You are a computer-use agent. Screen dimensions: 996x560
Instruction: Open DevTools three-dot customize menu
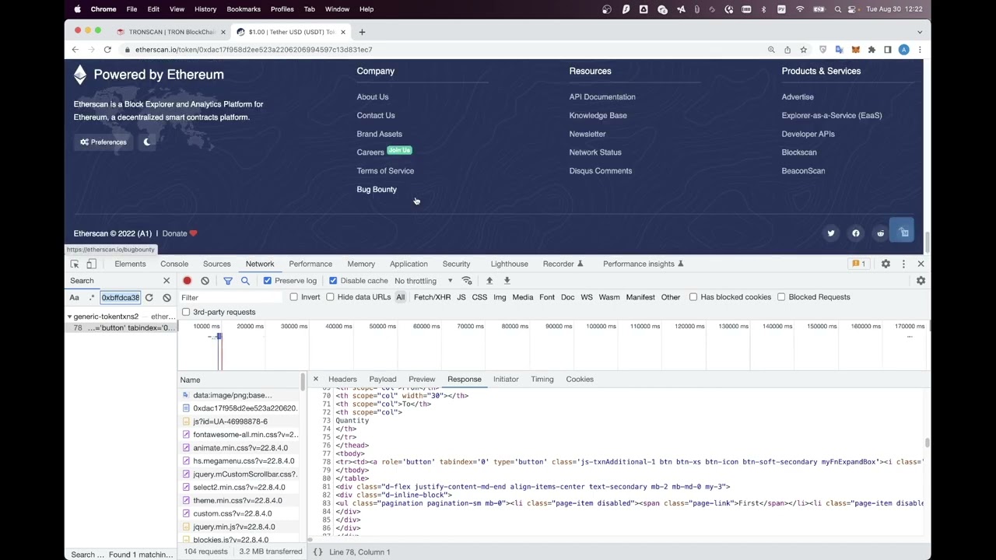click(x=903, y=264)
